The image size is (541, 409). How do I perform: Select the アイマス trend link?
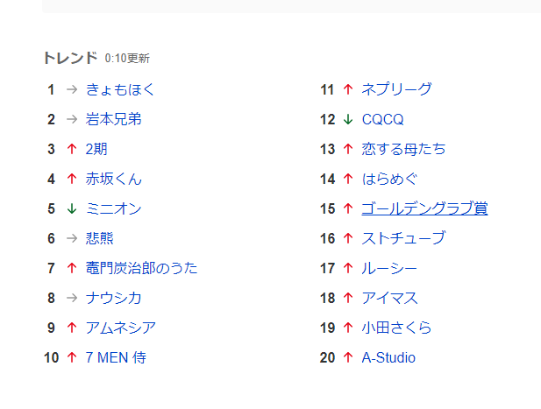[389, 298]
